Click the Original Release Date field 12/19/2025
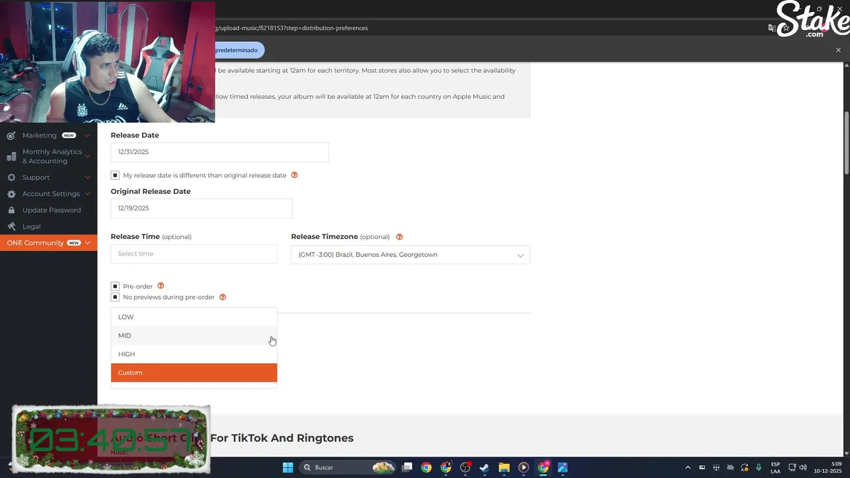 (x=201, y=208)
